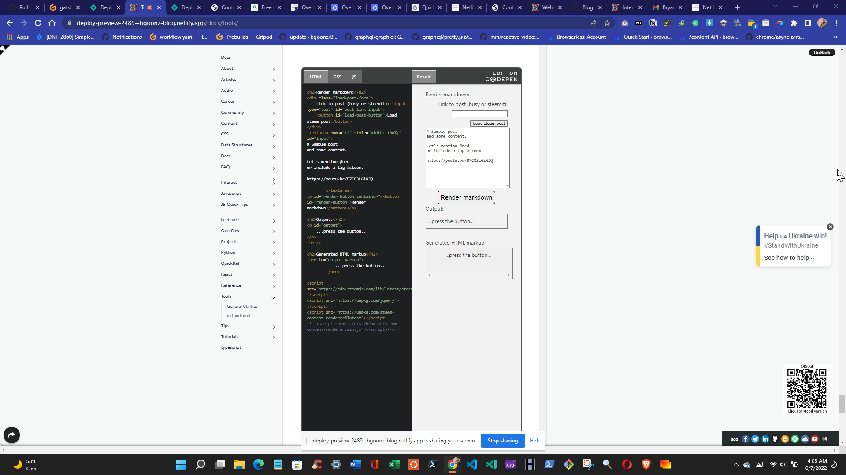Image resolution: width=846 pixels, height=475 pixels.
Task: Open the Extensions puzzle piece menu
Action: coord(794,23)
